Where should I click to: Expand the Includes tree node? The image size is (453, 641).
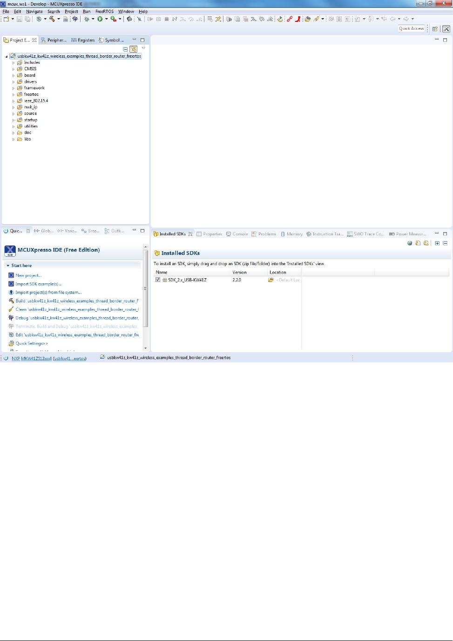coord(14,62)
